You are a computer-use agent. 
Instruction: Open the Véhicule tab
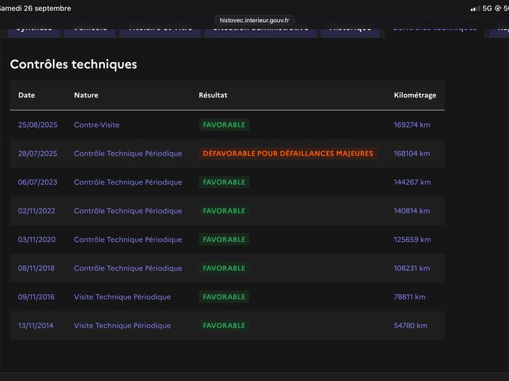90,32
